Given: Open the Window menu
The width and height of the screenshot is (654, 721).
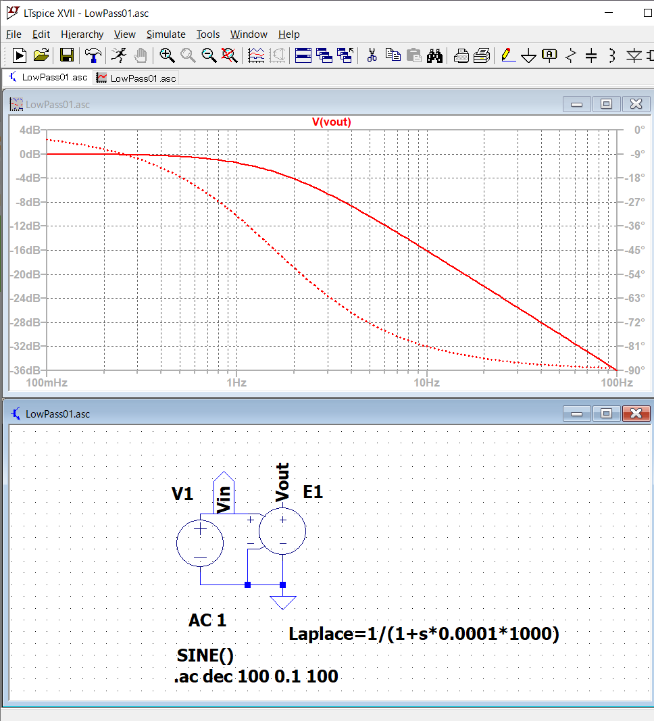Looking at the screenshot, I should (x=249, y=34).
